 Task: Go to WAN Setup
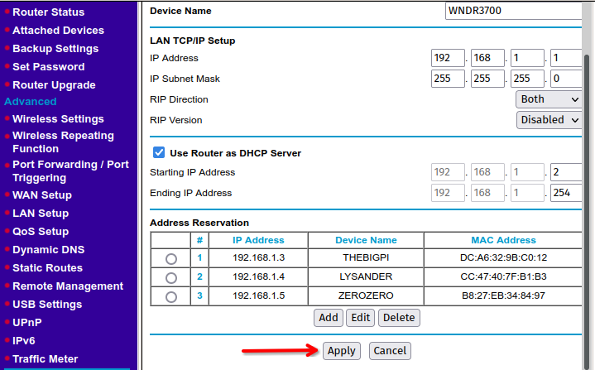[x=42, y=195]
